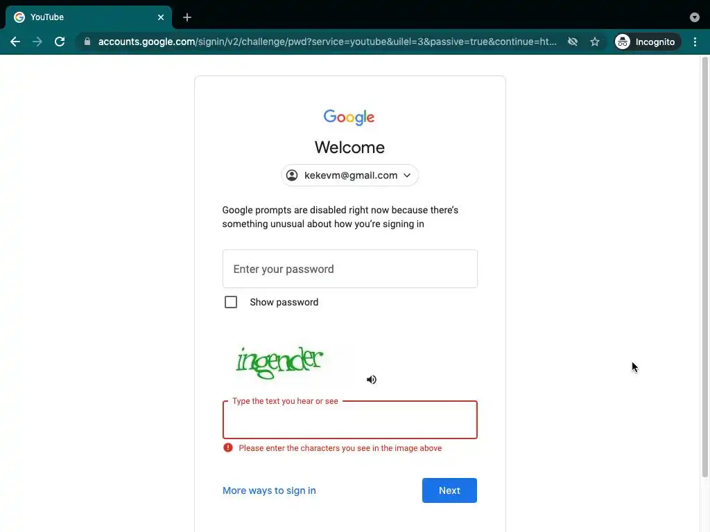Open the Chrome three-dot menu
This screenshot has width=710, height=532.
(x=695, y=42)
